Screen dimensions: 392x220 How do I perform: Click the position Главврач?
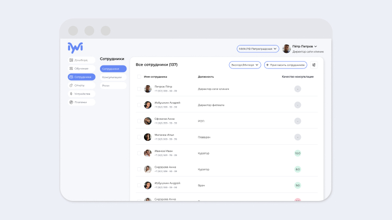[x=204, y=137]
